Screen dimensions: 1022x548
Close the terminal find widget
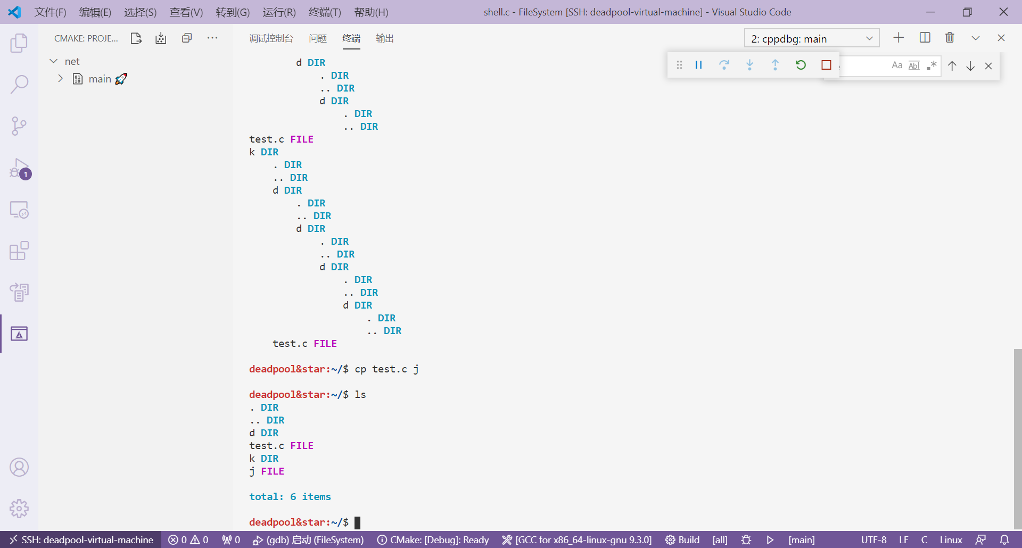pos(988,66)
